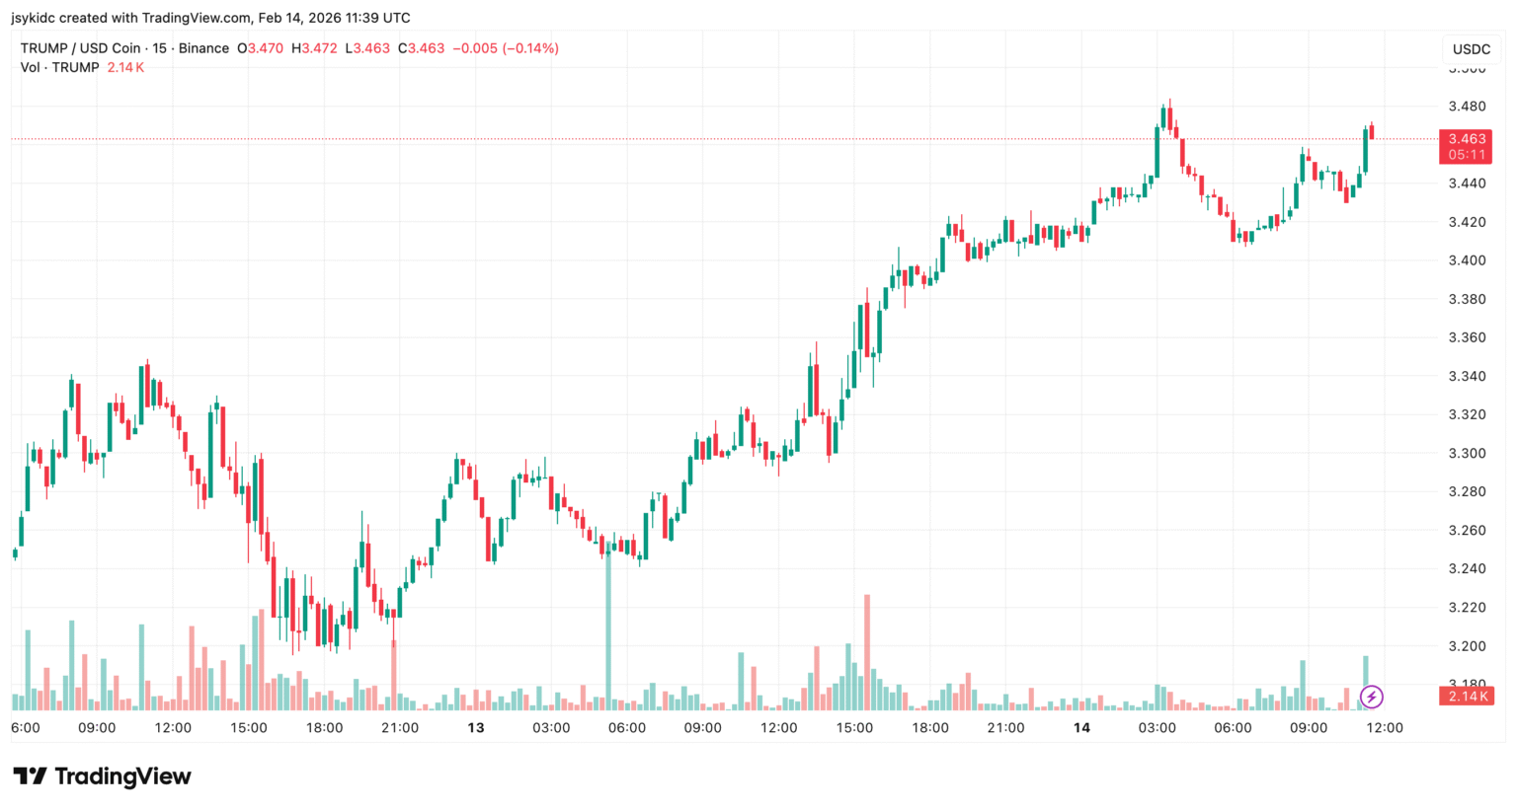This screenshot has height=810, width=1517.
Task: Click the TradingView logo icon
Action: (x=30, y=776)
